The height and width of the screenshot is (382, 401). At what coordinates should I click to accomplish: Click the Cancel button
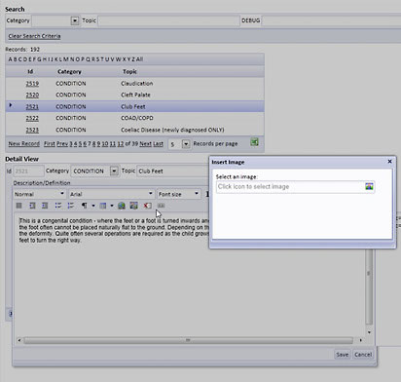click(x=363, y=355)
